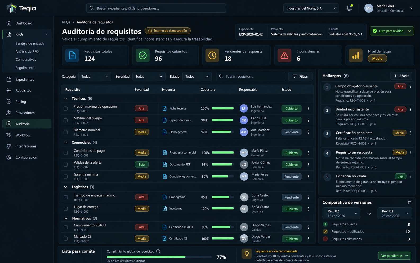This screenshot has width=420, height=263.
Task: Click the Inconsistencias warning triangle icon
Action: [x=284, y=55]
